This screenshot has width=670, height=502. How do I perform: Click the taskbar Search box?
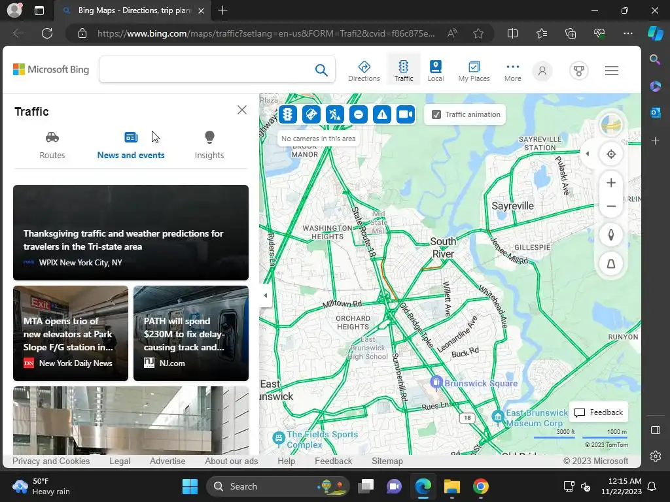click(277, 486)
